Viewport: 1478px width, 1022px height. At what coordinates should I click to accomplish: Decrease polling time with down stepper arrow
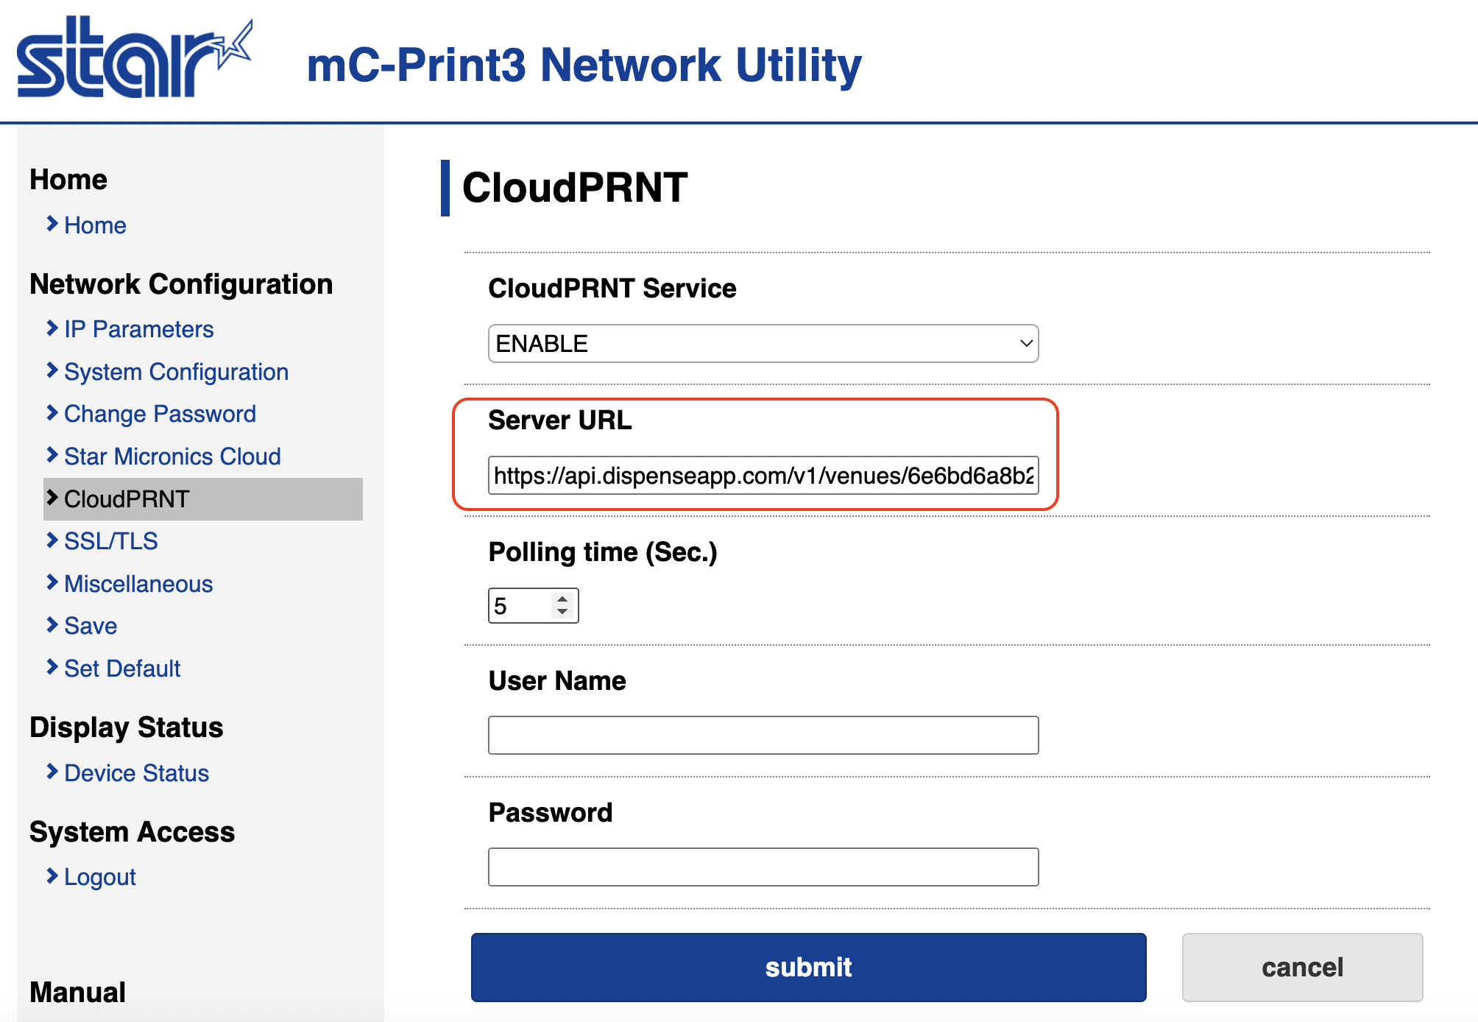[x=562, y=612]
